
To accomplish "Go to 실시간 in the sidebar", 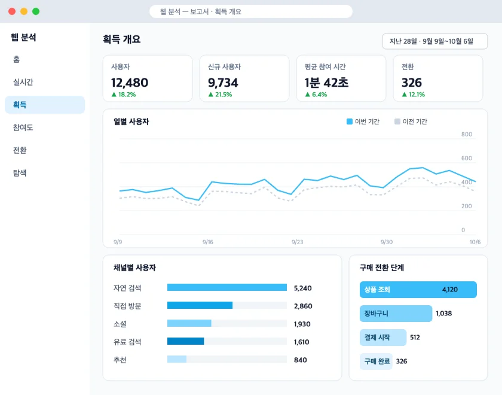I will point(45,82).
